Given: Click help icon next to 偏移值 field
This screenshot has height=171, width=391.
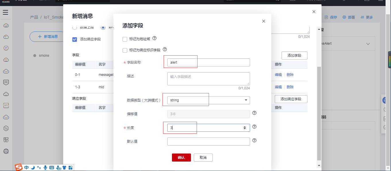Looking at the screenshot, I should (254, 113).
